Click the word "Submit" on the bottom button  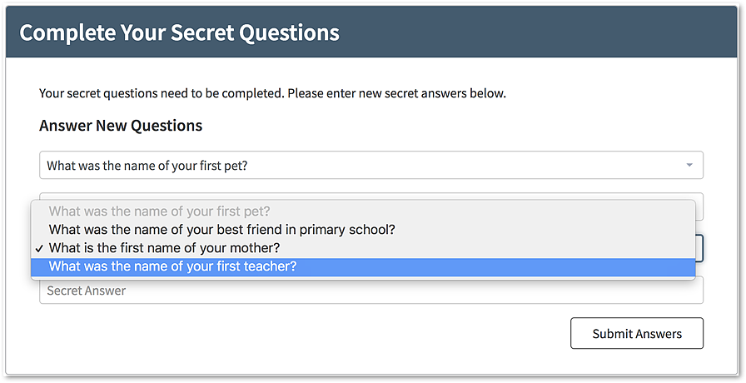[x=614, y=333]
